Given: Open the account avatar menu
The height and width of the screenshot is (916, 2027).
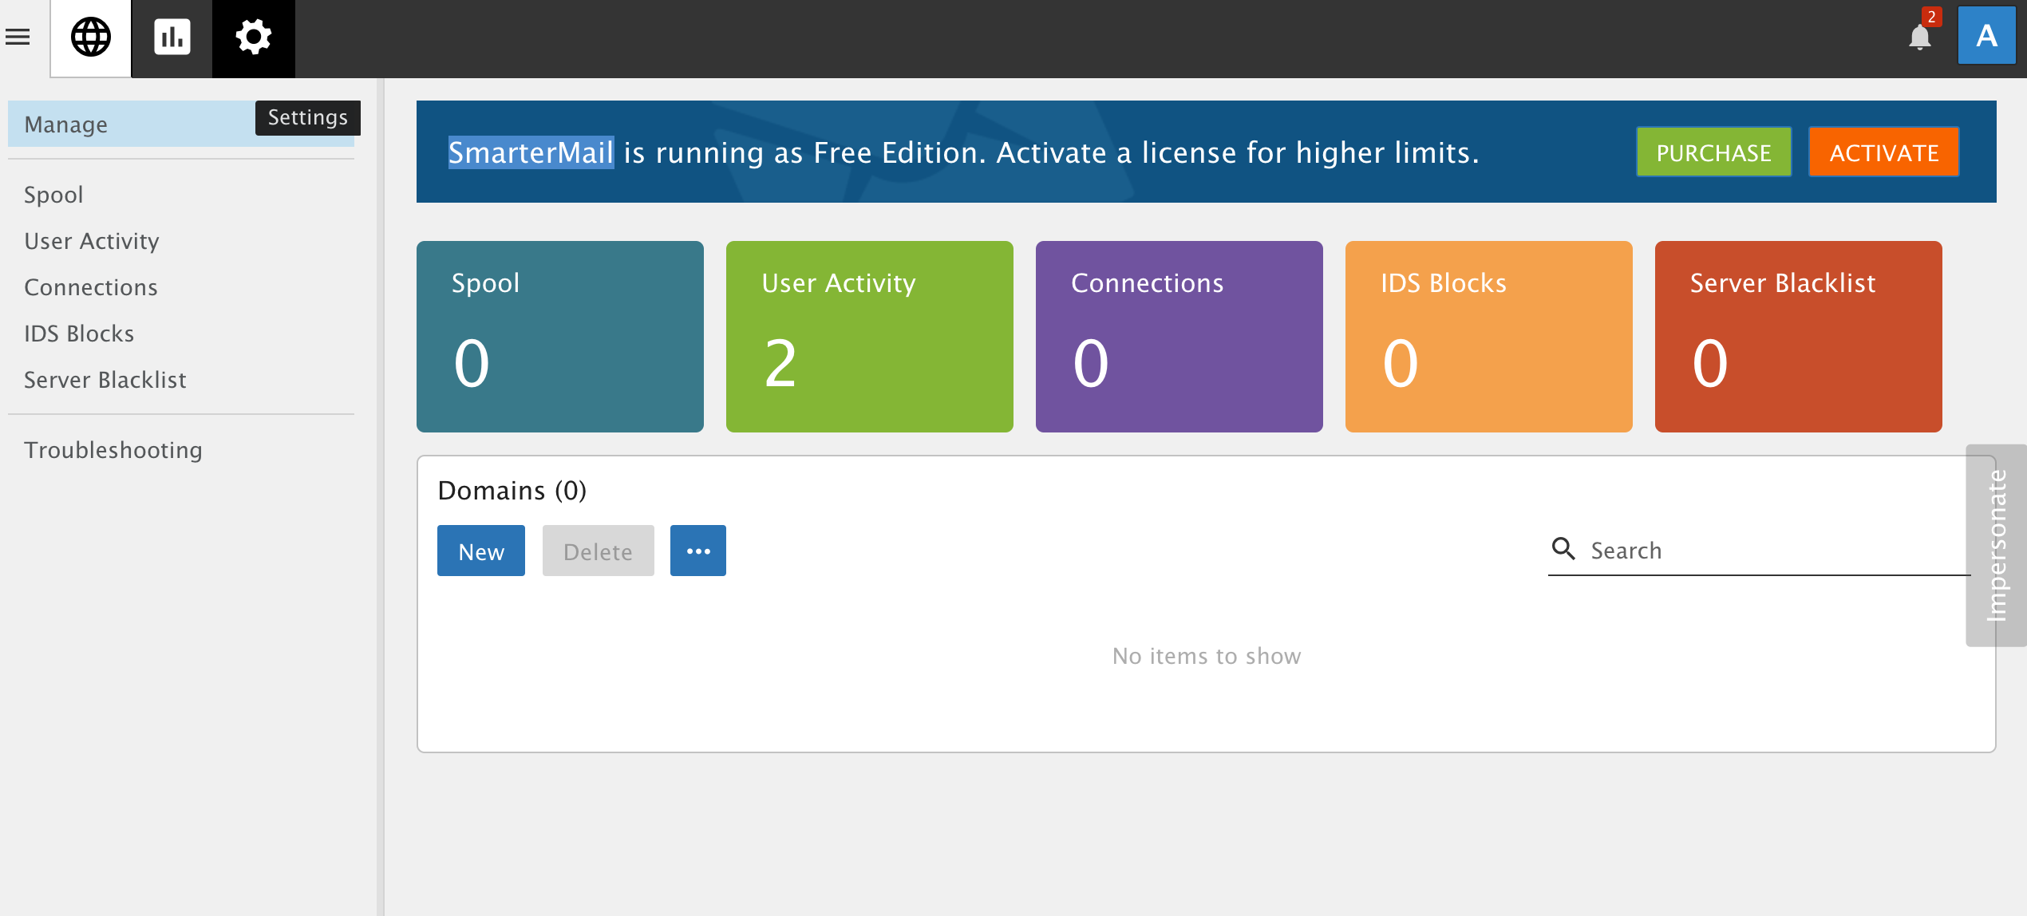Looking at the screenshot, I should pos(1986,36).
